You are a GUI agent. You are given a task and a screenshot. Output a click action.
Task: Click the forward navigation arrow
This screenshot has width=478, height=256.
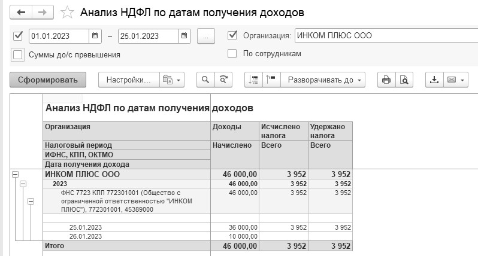pyautogui.click(x=43, y=13)
